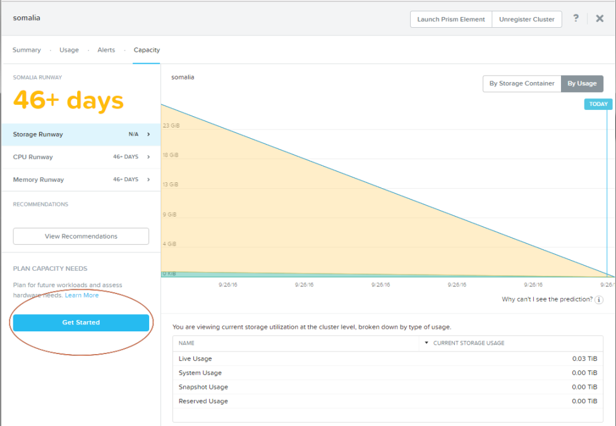Click the prediction info icon
The image size is (616, 426).
pos(599,300)
